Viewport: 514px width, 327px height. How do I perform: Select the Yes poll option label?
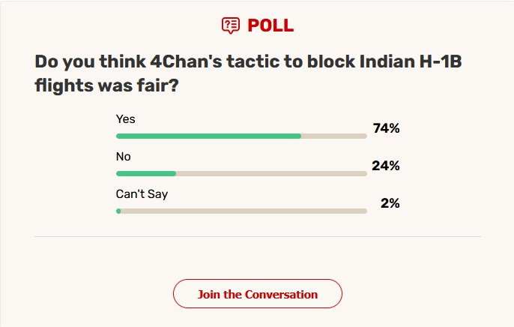coord(126,118)
